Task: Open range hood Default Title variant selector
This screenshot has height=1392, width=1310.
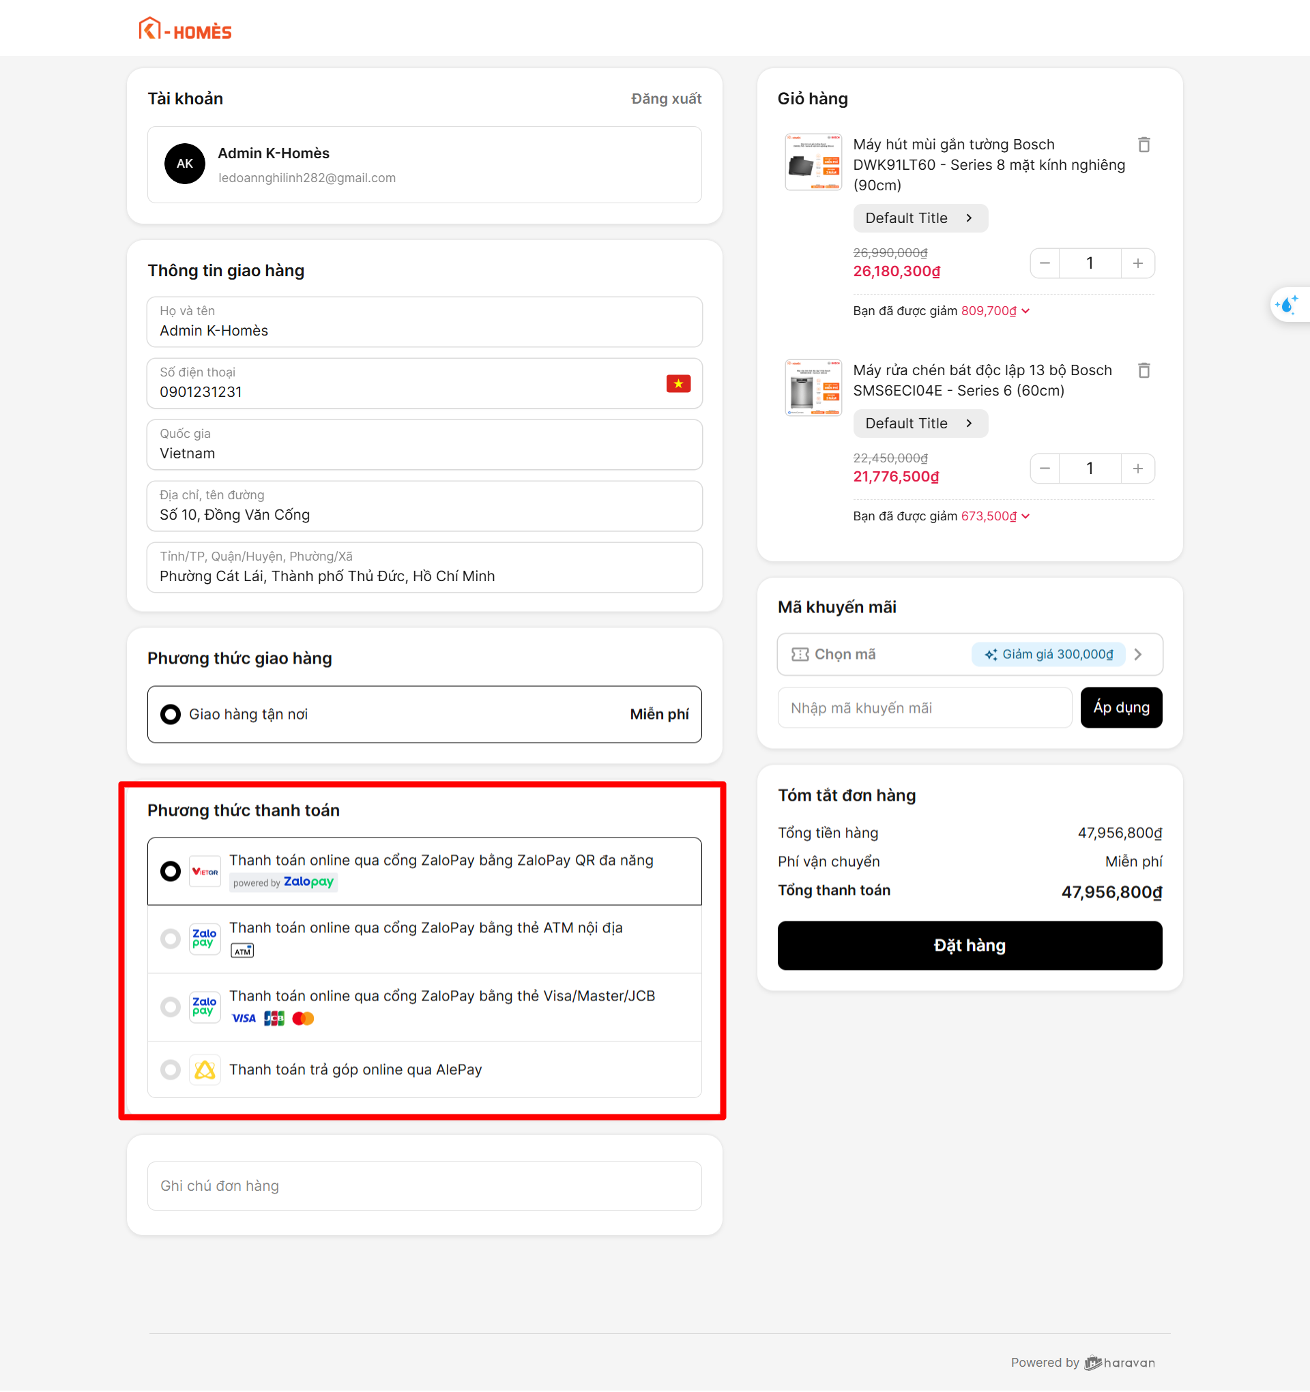Action: tap(919, 218)
